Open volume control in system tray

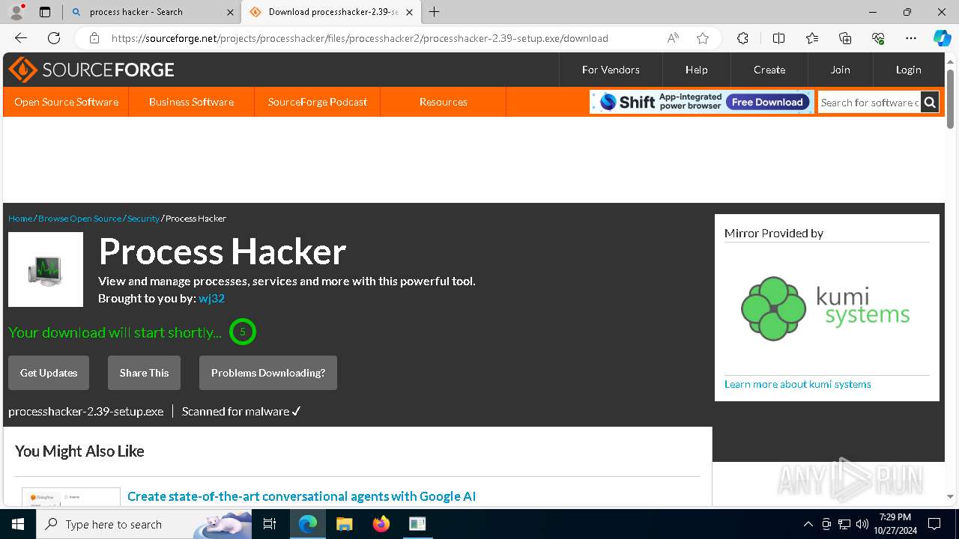[x=862, y=524]
